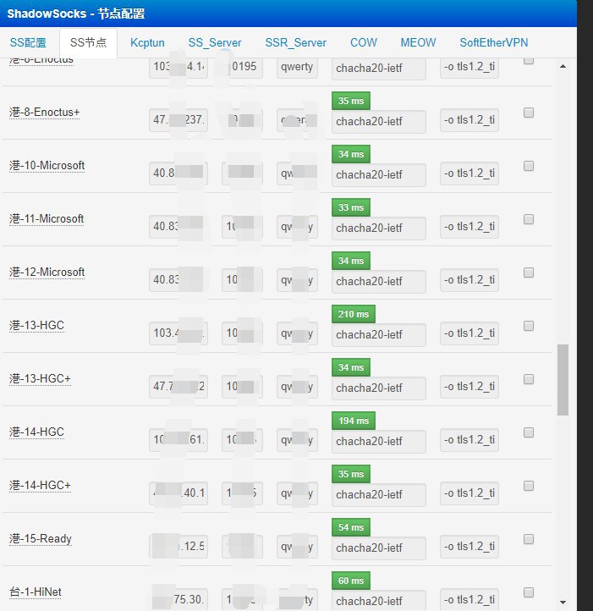Viewport: 593px width, 611px height.
Task: Select the SS_Server tab
Action: (x=215, y=42)
